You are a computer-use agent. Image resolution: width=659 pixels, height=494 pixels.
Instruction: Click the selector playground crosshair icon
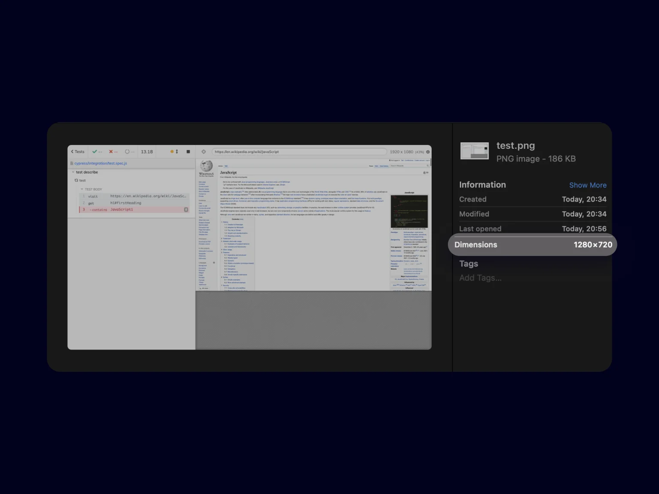coord(204,152)
